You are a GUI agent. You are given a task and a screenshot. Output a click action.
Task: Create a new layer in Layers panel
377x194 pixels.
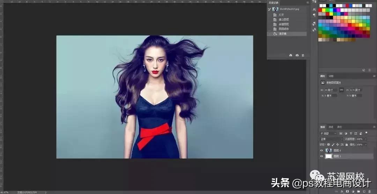[x=364, y=192]
